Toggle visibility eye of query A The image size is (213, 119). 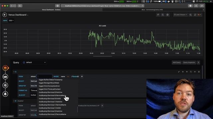195,72
